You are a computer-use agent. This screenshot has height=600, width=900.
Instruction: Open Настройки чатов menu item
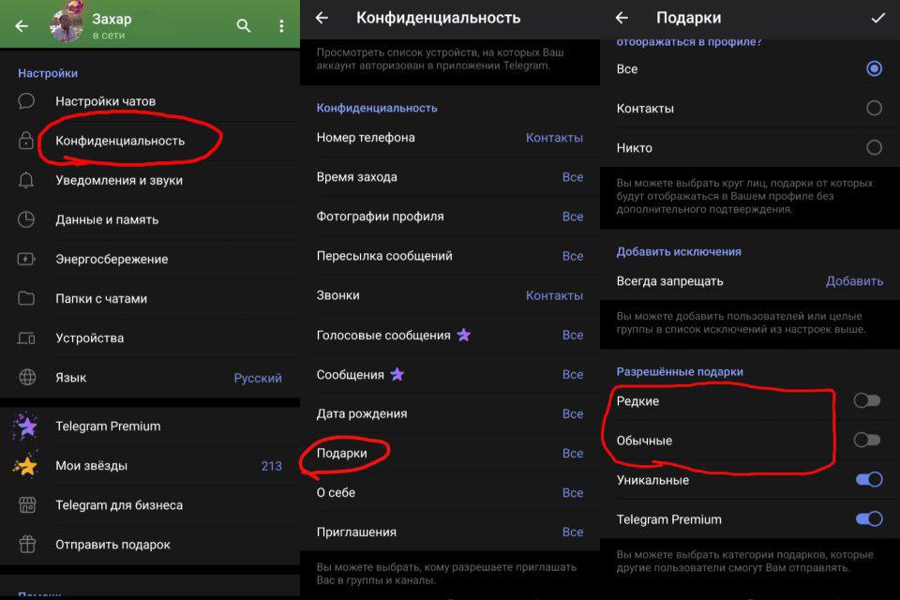pyautogui.click(x=150, y=101)
